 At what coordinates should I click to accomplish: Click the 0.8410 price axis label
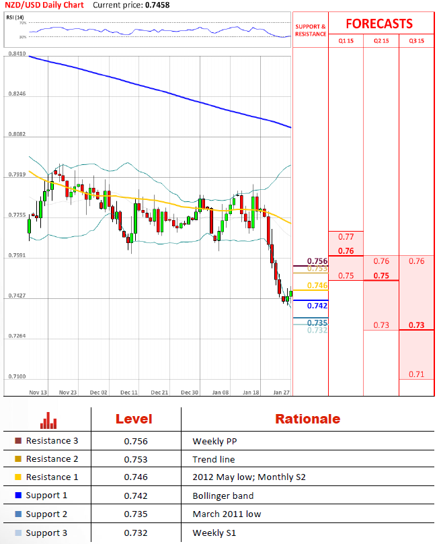[x=17, y=53]
